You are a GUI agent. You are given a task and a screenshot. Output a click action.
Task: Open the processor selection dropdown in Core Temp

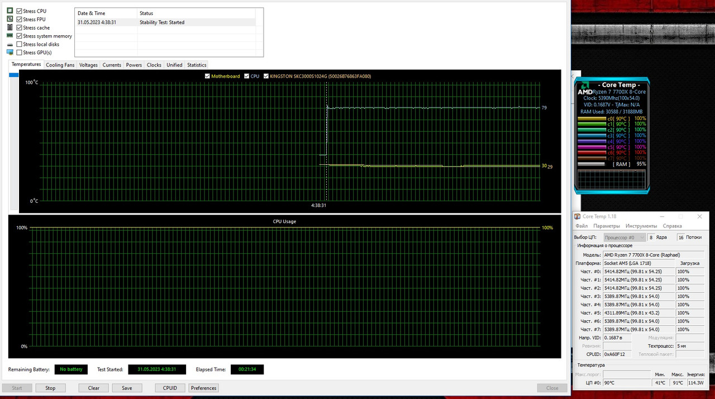623,237
